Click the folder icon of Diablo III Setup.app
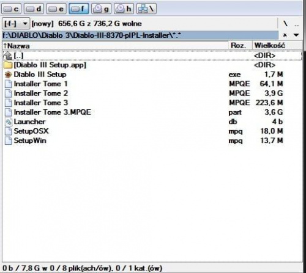Image resolution: width=306 pixels, height=273 pixels. (x=8, y=65)
